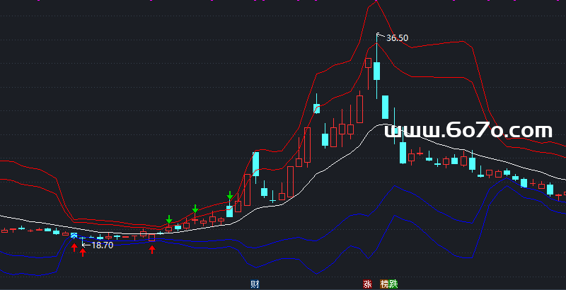Click the middle green down-arrow signal
The image size is (566, 290).
[195, 209]
